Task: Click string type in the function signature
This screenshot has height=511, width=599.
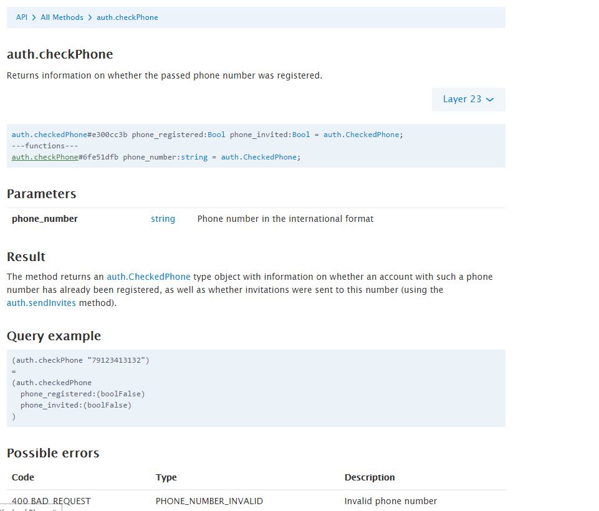Action: point(194,157)
